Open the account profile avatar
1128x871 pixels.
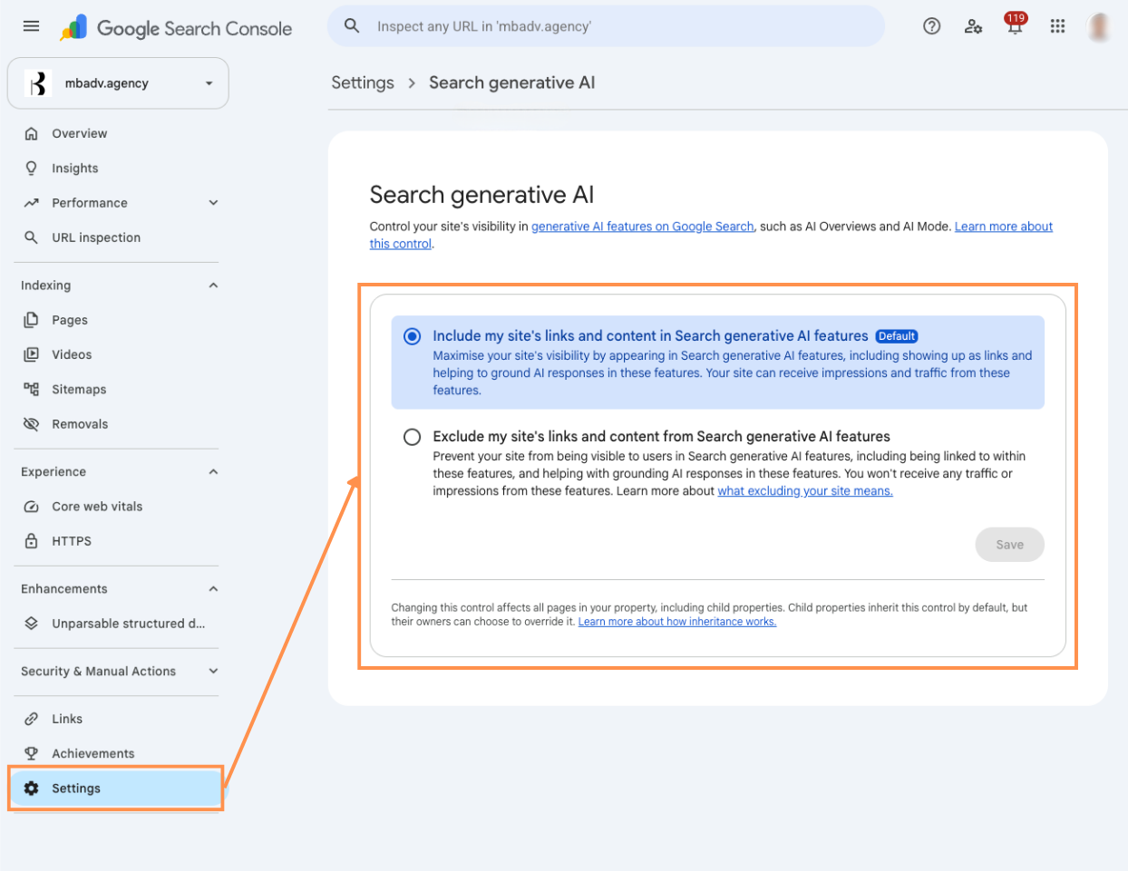tap(1099, 26)
